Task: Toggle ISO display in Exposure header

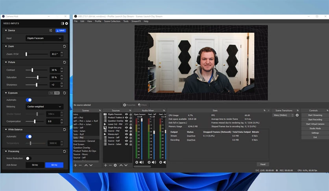Action: click(x=54, y=93)
